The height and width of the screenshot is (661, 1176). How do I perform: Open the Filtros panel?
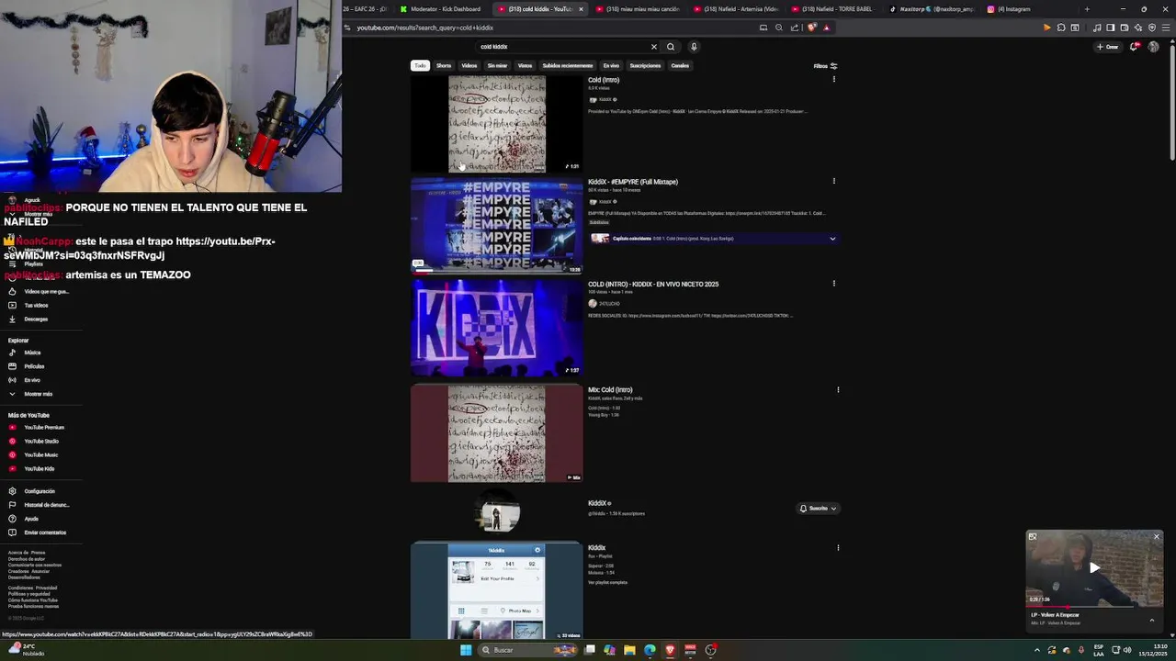tap(825, 66)
